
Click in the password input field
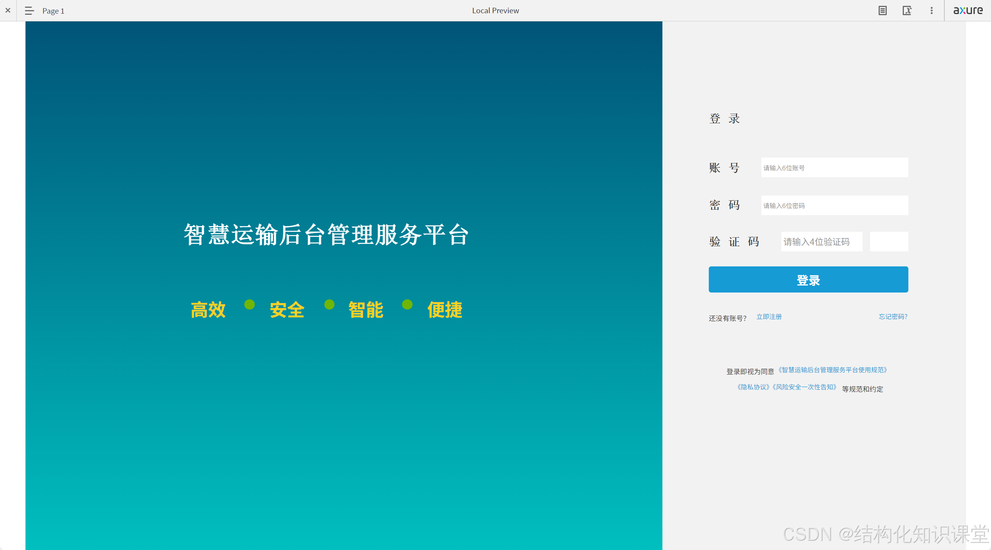(834, 205)
